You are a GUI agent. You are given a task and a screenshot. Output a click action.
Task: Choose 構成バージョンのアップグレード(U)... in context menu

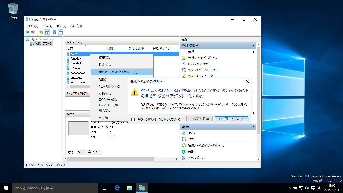click(122, 72)
